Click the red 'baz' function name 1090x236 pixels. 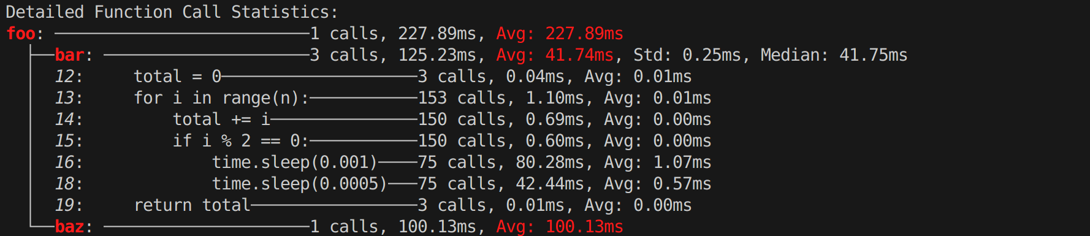[x=69, y=227]
